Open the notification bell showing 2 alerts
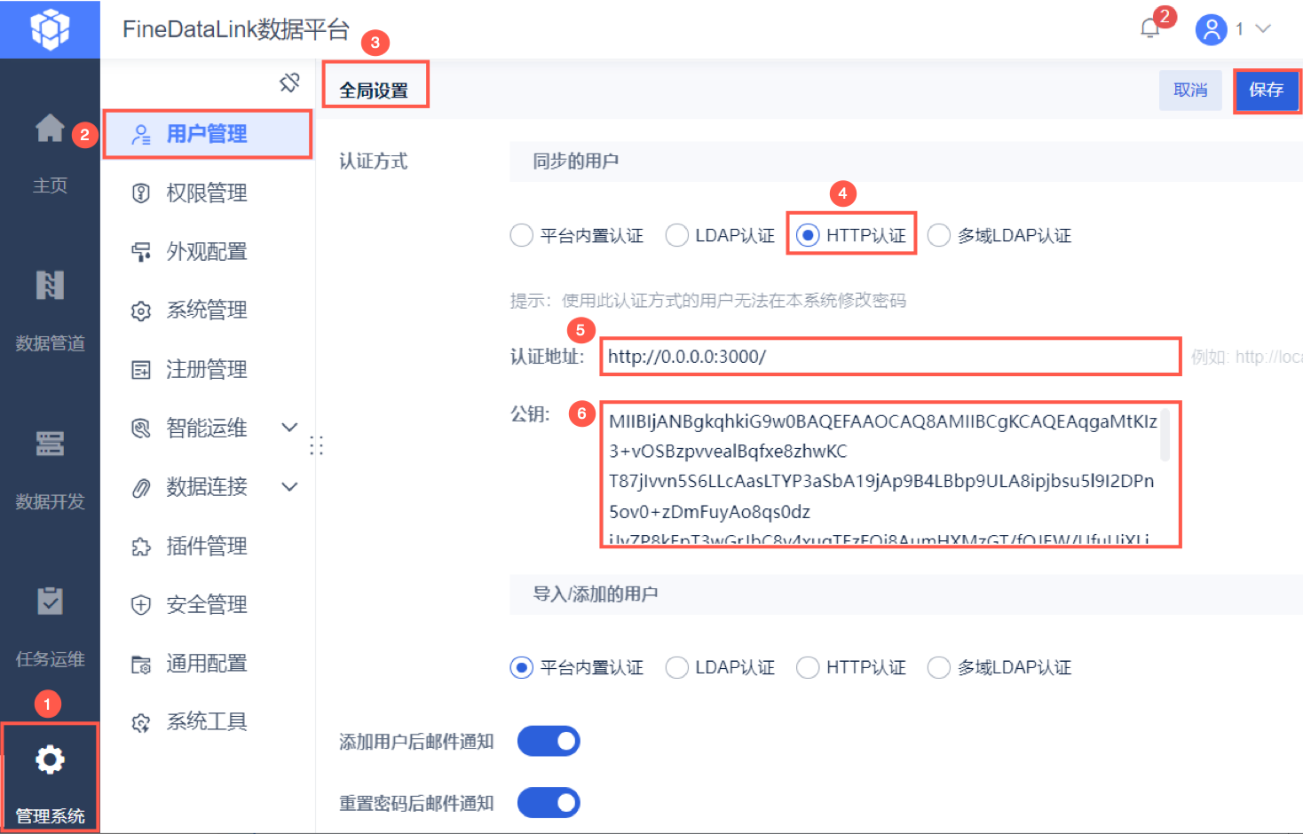1303x834 pixels. (1149, 29)
